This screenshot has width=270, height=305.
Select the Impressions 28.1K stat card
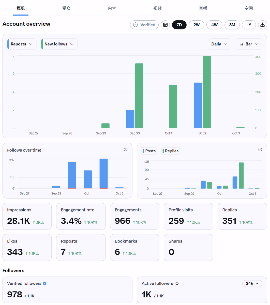(x=27, y=216)
